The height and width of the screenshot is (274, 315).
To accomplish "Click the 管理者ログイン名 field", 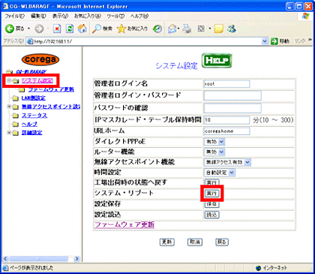I will point(226,84).
